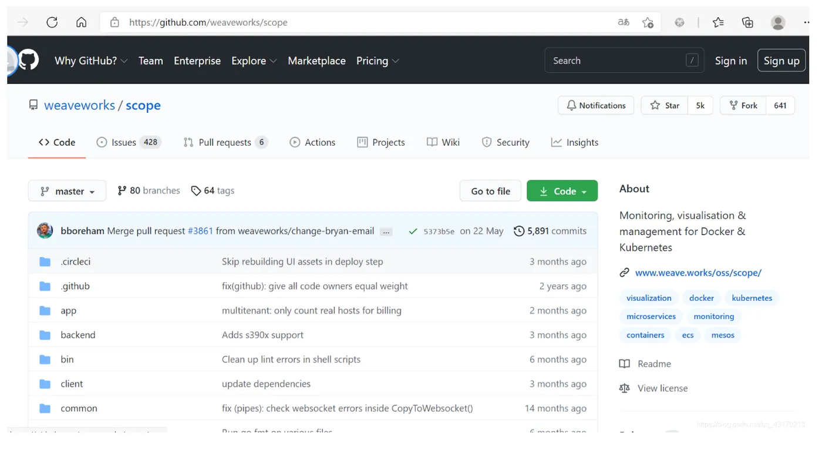
Task: Open the Pricing dropdown menu
Action: (378, 61)
